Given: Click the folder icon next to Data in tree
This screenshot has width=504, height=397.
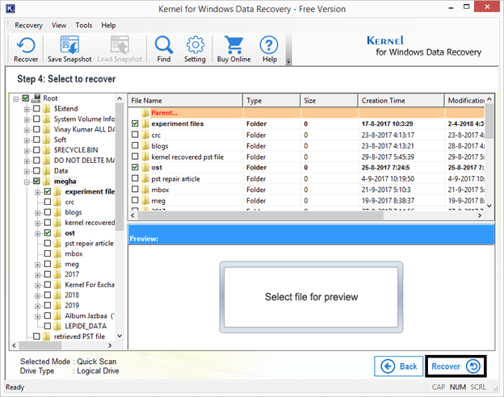Looking at the screenshot, I should coord(47,170).
